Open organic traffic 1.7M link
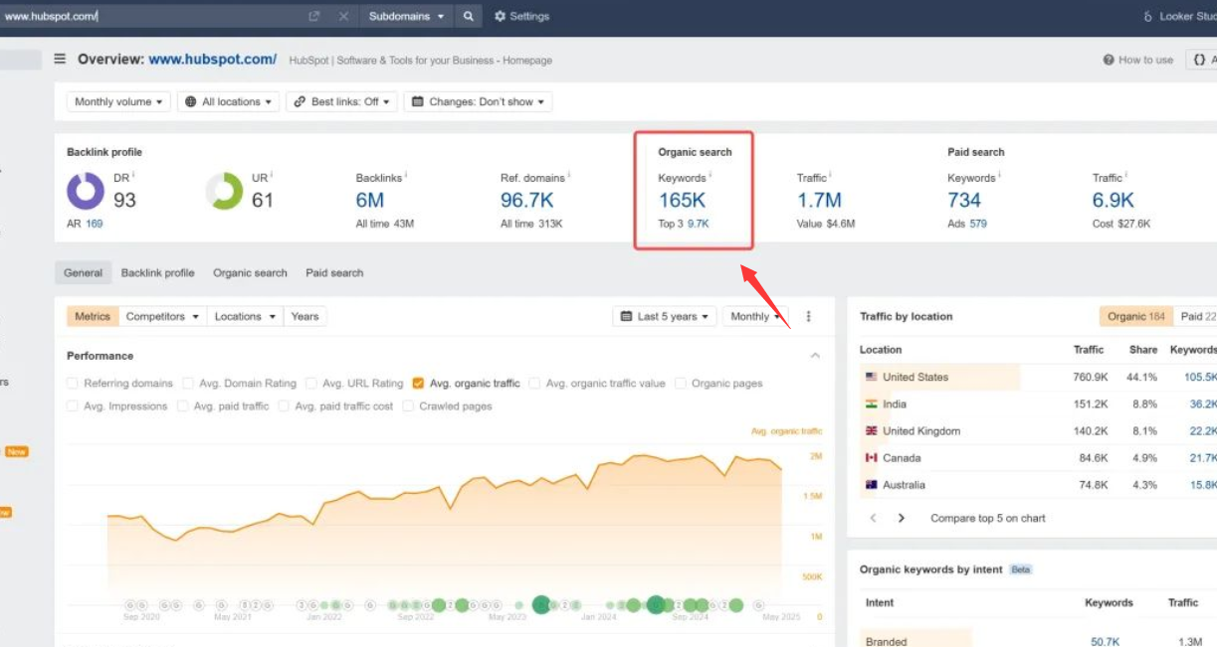Viewport: 1217px width, 647px height. click(819, 200)
